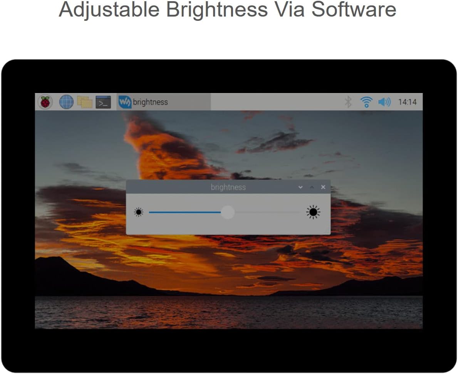Viewport: 458px width, 374px height.
Task: Click the Bluetooth tray icon
Action: click(348, 102)
